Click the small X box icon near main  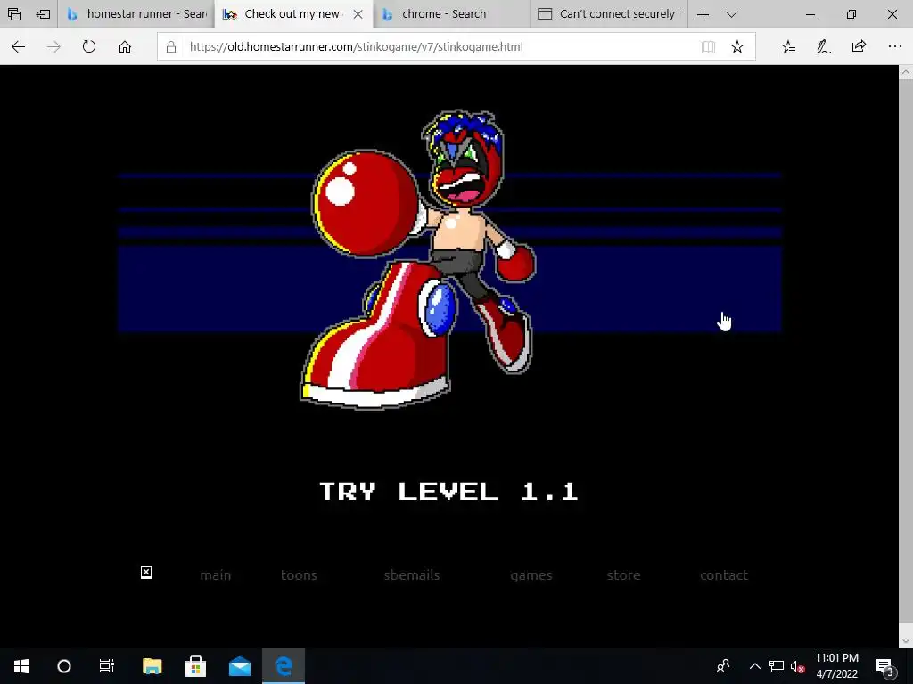146,573
